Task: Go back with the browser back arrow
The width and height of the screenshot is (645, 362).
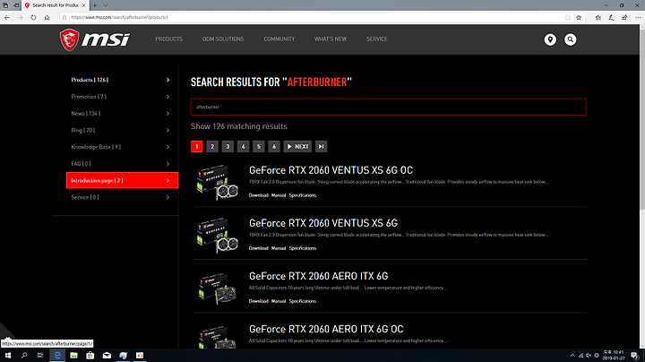Action: (7, 17)
